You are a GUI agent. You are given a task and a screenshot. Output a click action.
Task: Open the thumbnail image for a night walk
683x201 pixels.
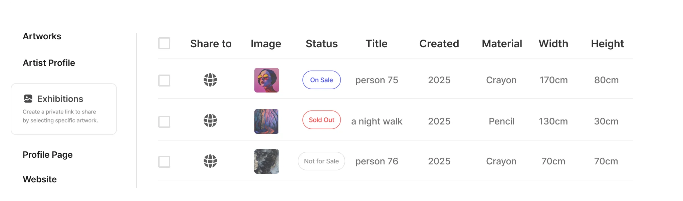coord(266,121)
